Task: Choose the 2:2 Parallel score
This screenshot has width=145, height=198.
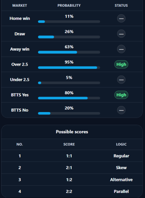Action: coord(72,191)
